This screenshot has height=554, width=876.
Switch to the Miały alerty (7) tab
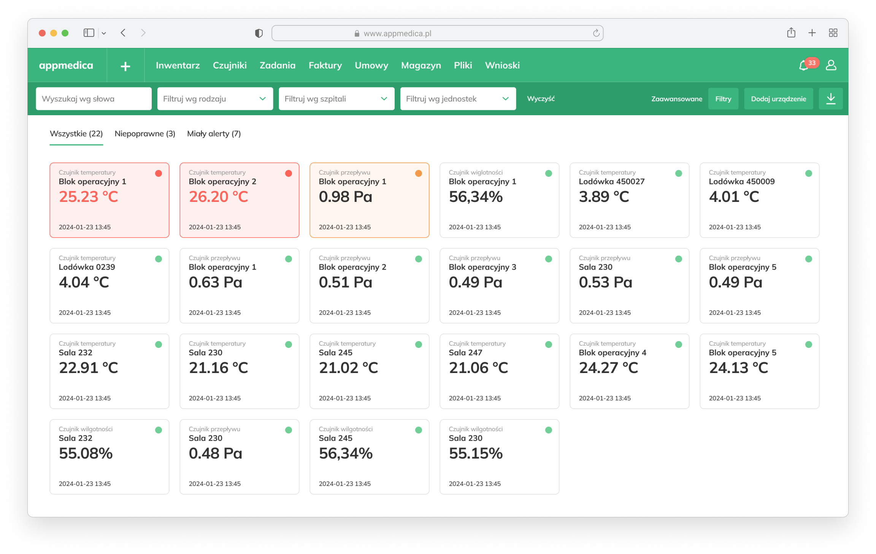[214, 134]
